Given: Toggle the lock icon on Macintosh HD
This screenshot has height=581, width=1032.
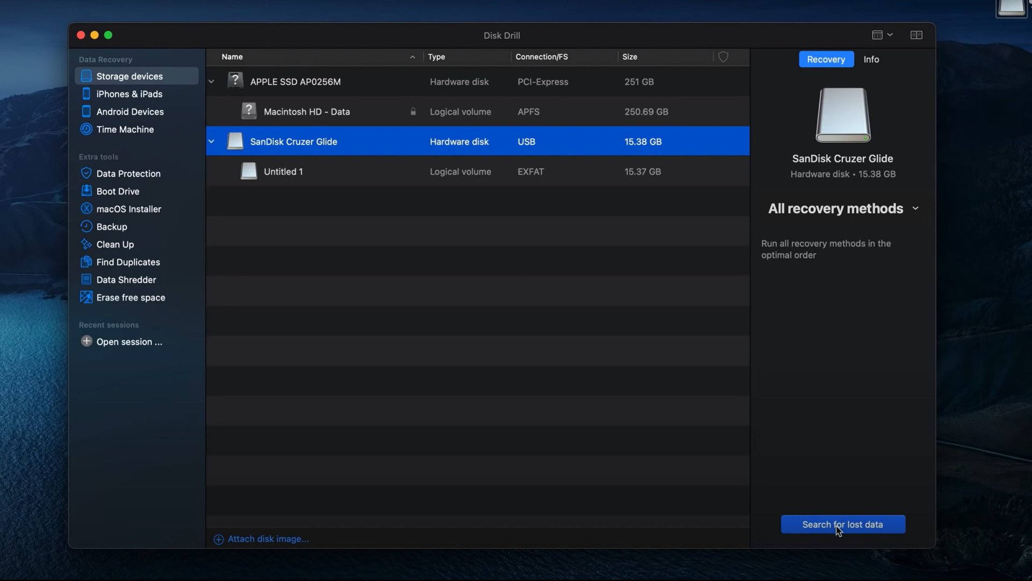Looking at the screenshot, I should tap(412, 111).
